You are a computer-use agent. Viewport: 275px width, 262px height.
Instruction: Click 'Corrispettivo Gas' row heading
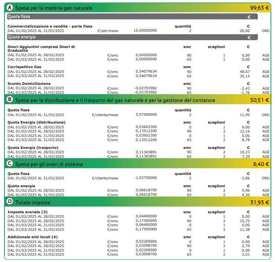pos(25,67)
